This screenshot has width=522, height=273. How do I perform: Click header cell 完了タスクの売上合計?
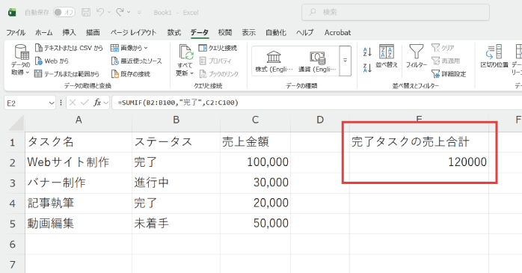[x=419, y=142]
